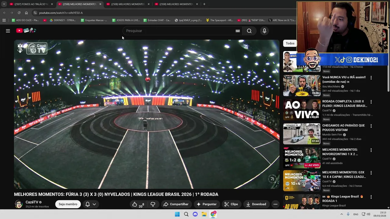Open 'Entradas CHAT' bookmark

(x=157, y=20)
